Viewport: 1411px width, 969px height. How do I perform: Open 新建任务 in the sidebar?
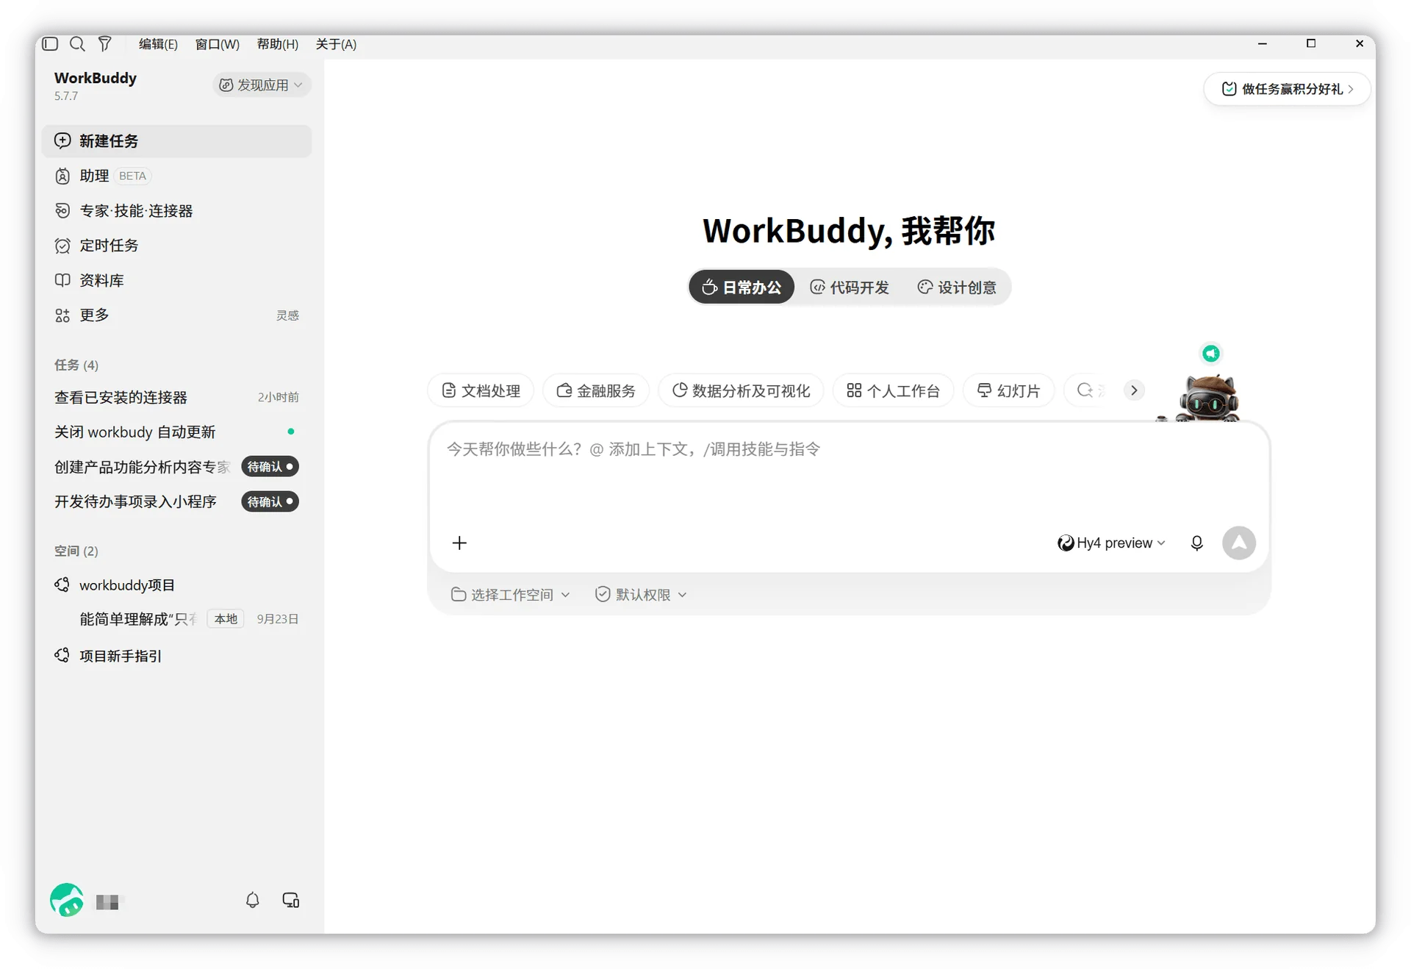point(176,140)
